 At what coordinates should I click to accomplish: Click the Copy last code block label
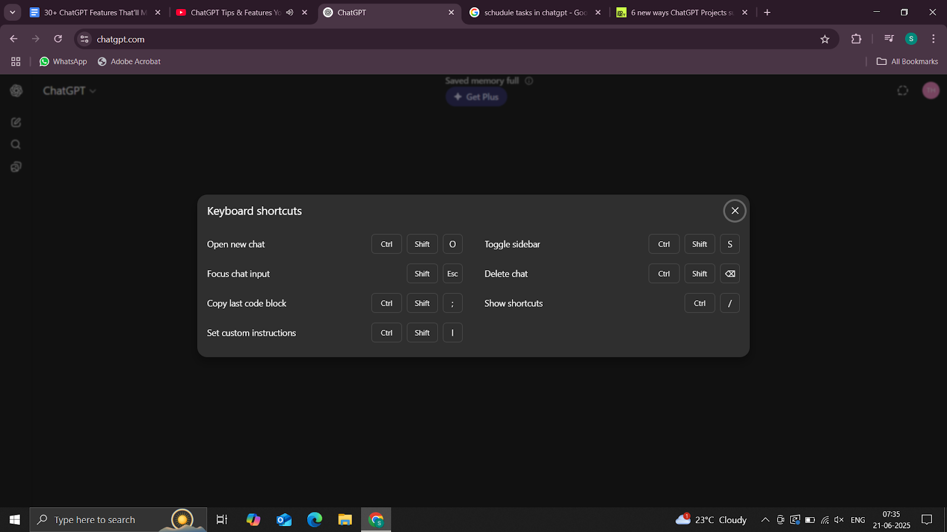[x=246, y=303]
